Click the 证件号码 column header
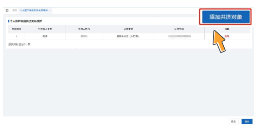 (179, 29)
